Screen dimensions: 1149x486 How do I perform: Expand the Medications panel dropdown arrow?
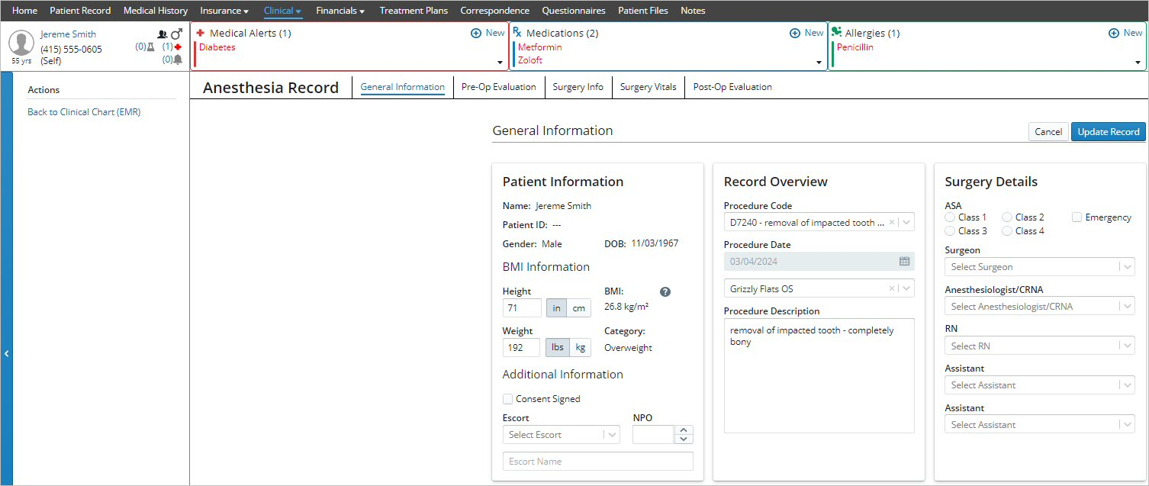click(819, 63)
